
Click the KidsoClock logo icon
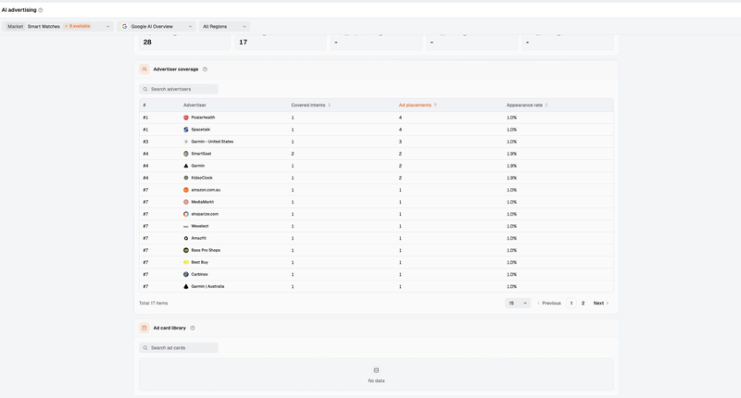click(x=186, y=178)
